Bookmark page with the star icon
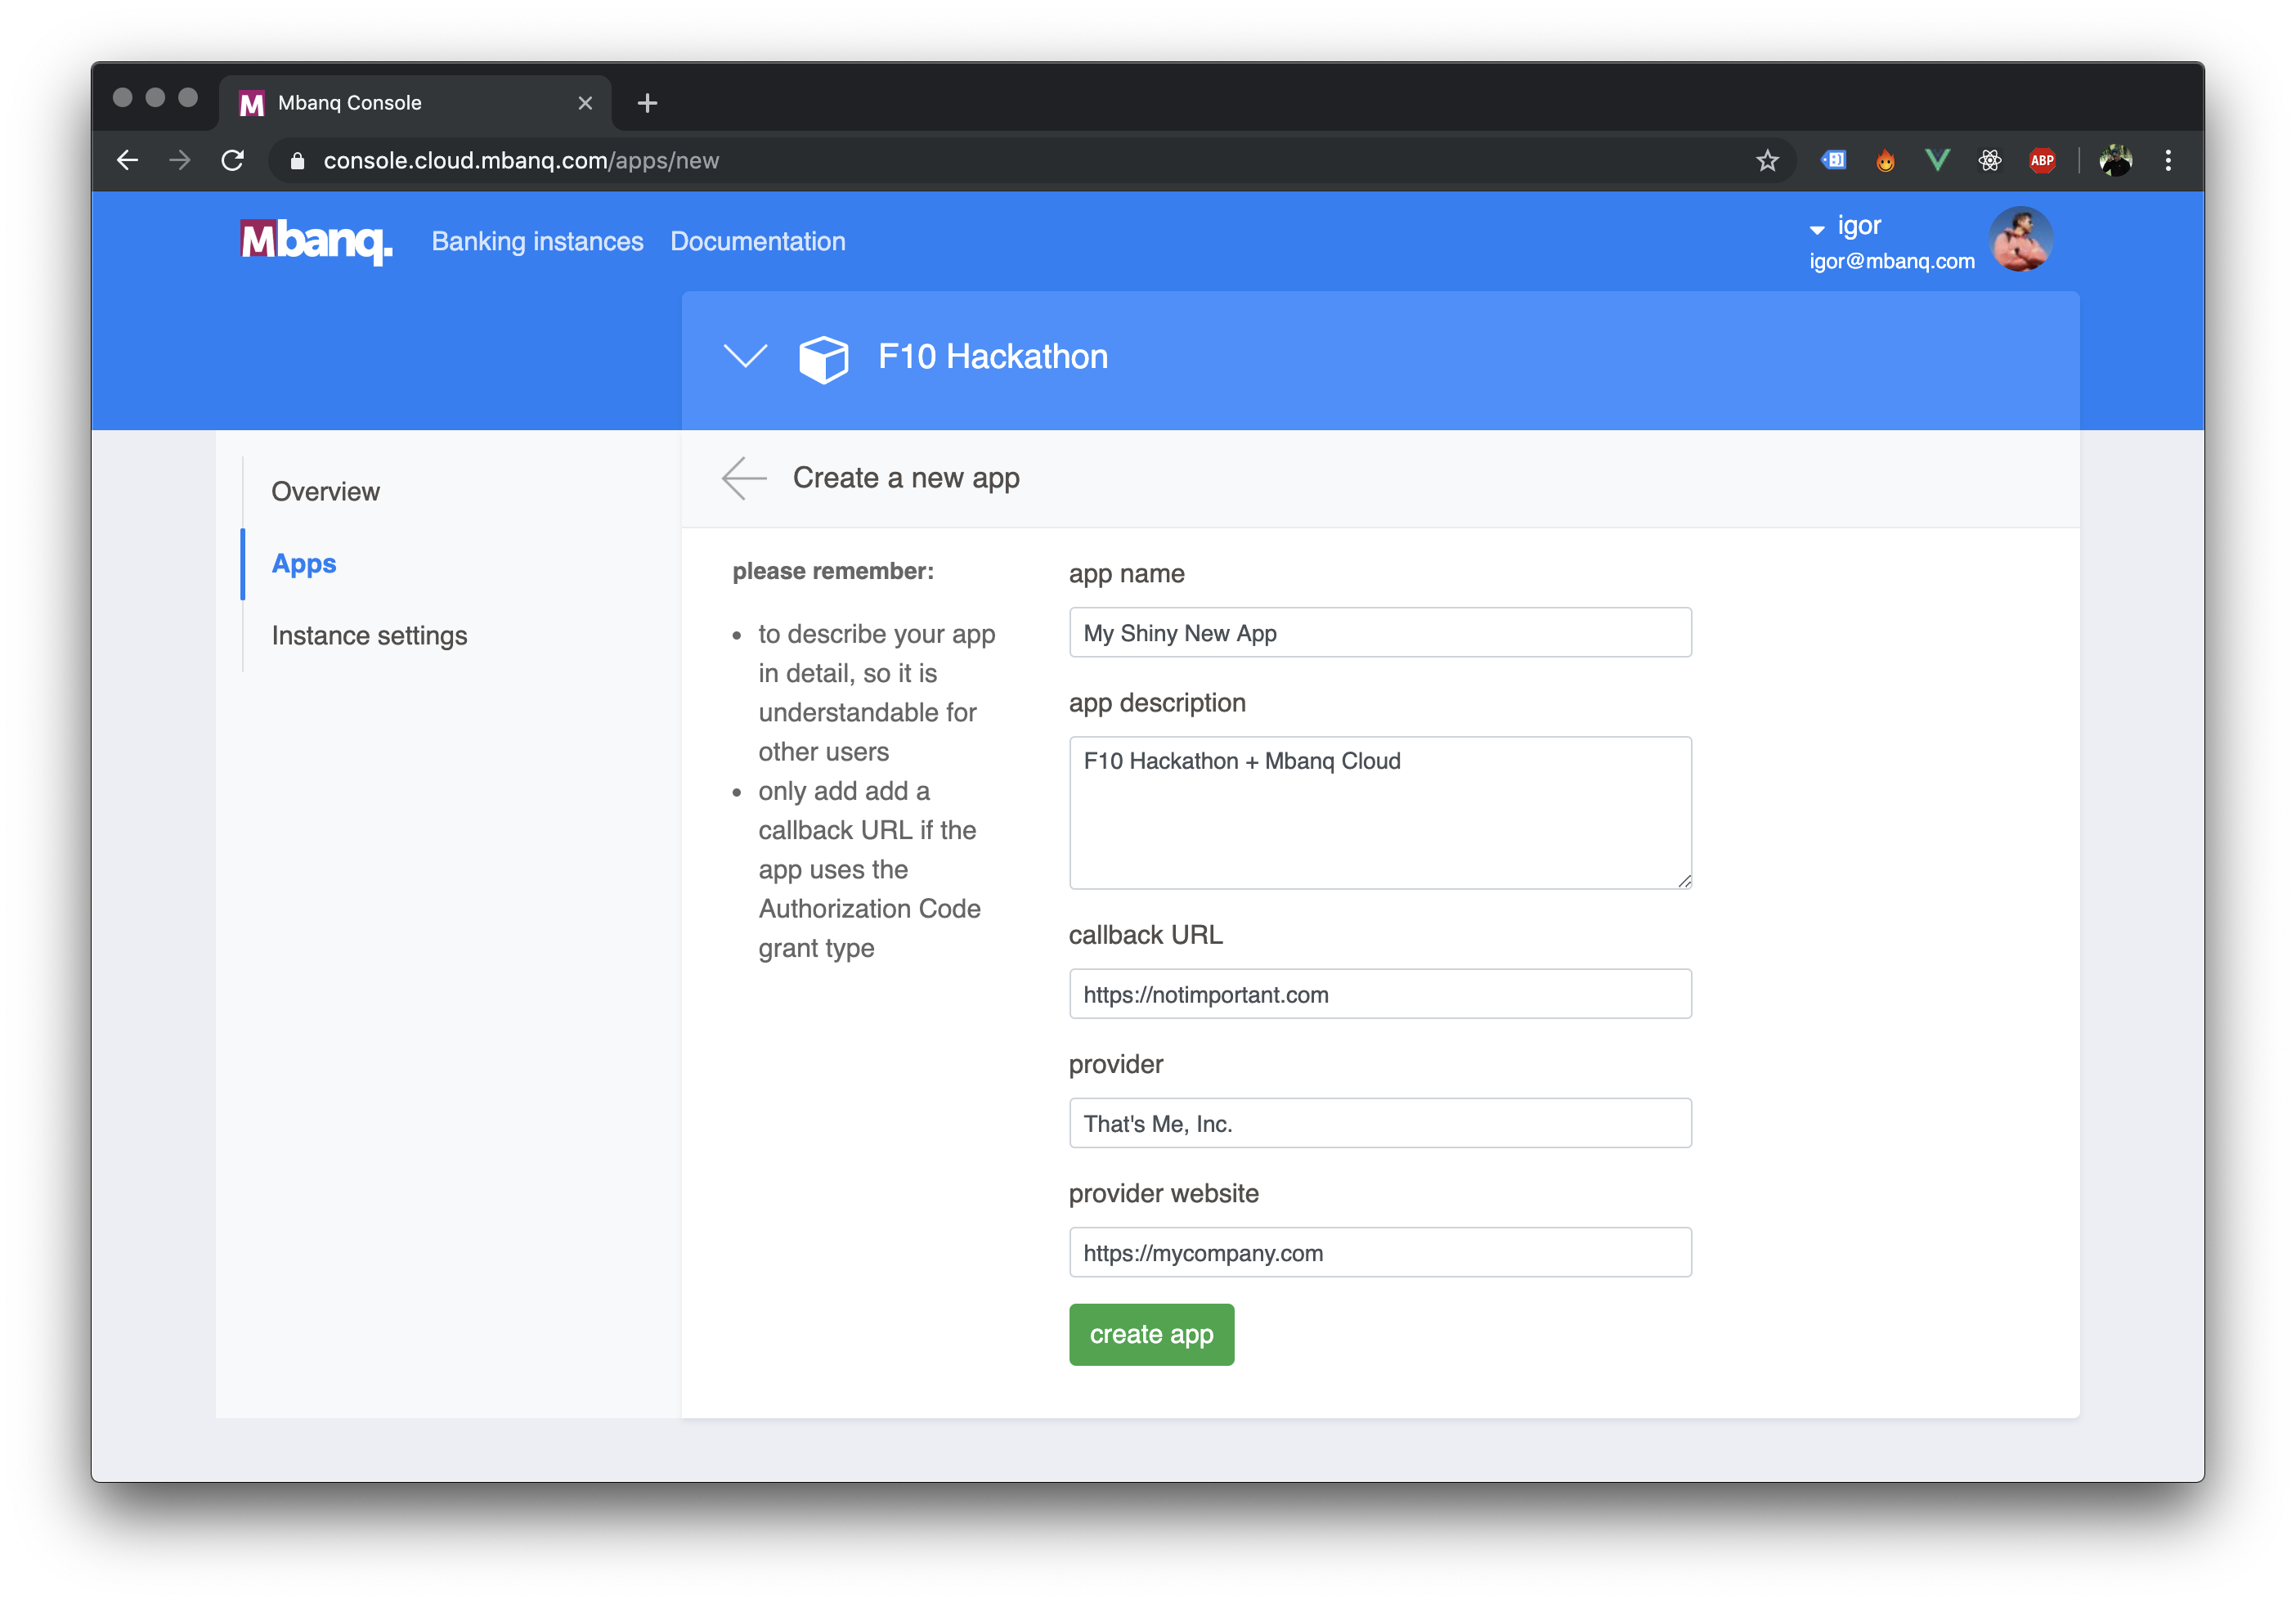 (1767, 160)
